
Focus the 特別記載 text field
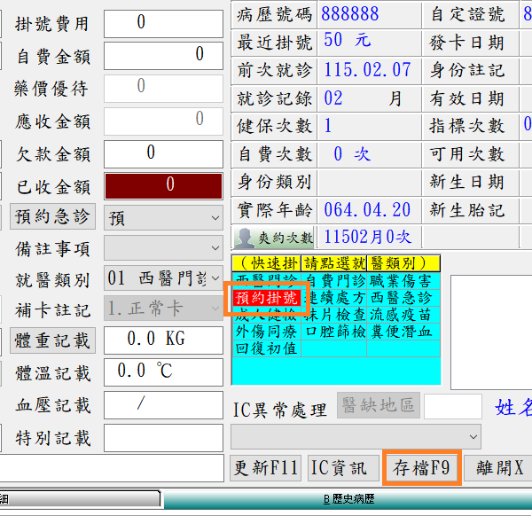162,437
